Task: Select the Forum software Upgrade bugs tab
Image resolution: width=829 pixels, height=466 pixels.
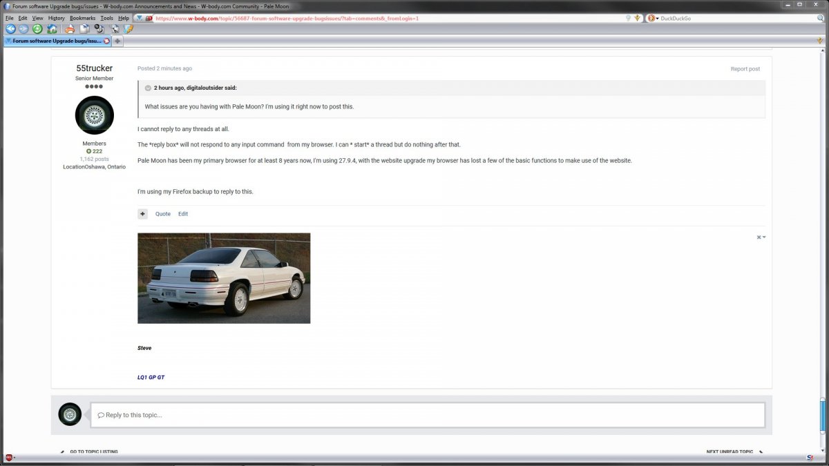Action: point(58,41)
